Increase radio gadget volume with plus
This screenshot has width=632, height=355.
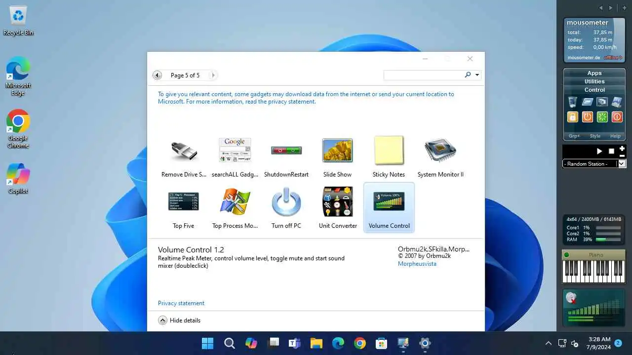pos(622,148)
